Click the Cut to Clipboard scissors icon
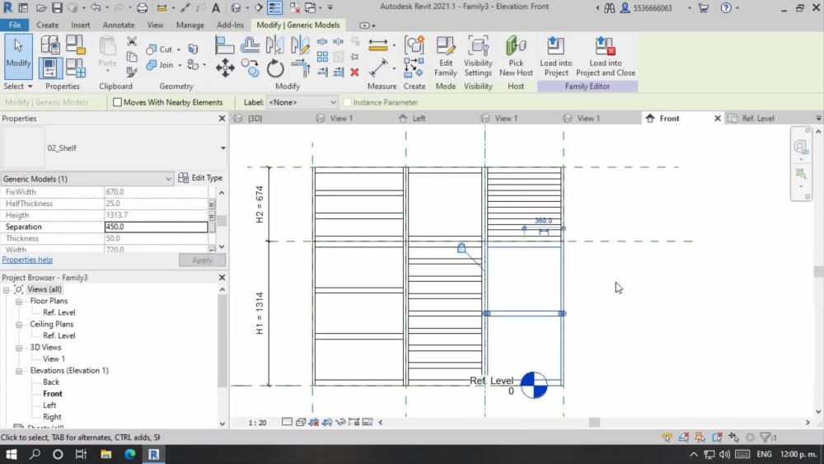Image resolution: width=824 pixels, height=464 pixels. pos(131,41)
